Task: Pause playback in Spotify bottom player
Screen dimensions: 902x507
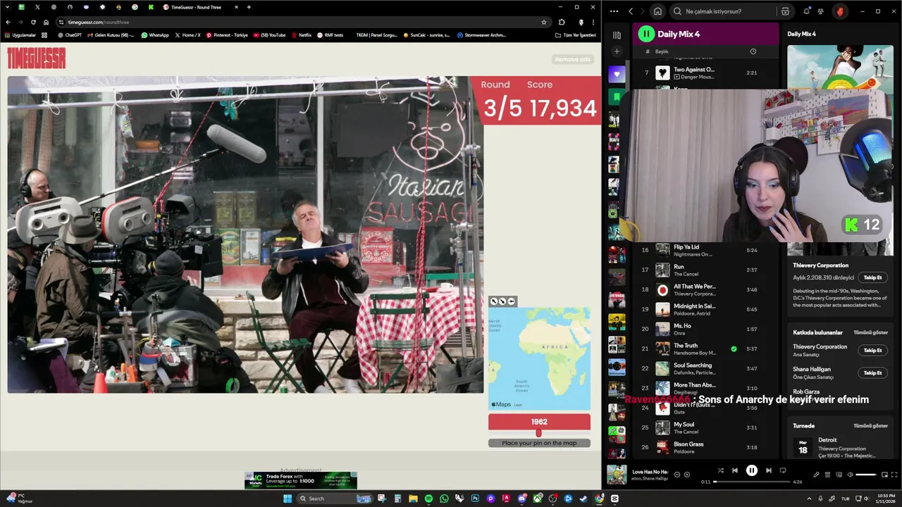Action: 752,470
